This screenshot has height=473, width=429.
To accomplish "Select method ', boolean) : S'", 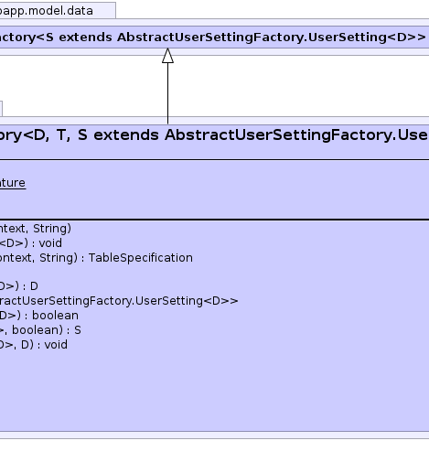I will [x=40, y=330].
